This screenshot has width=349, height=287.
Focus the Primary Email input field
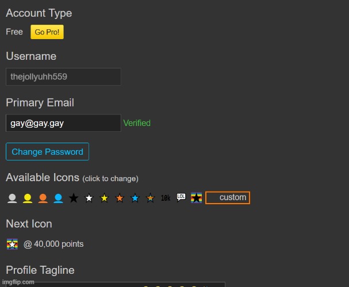pos(63,123)
